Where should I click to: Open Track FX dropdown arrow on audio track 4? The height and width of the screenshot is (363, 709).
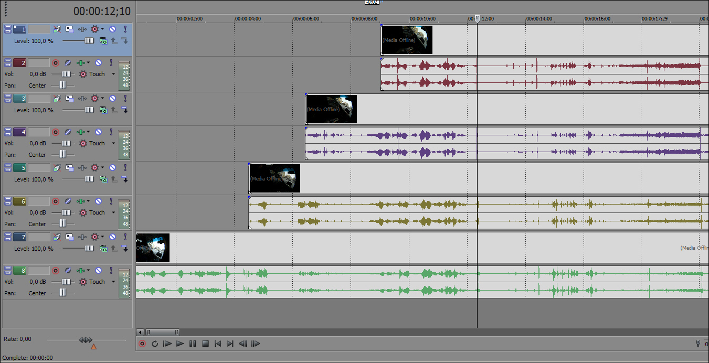tap(88, 132)
